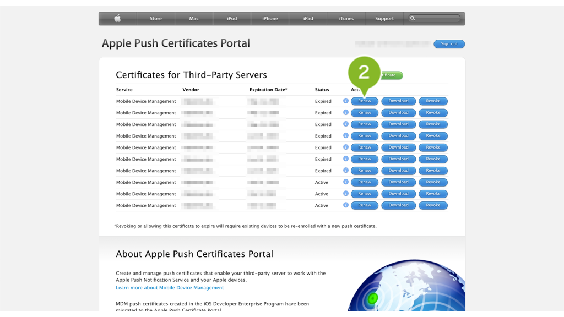Click the search magnifier icon

[413, 18]
